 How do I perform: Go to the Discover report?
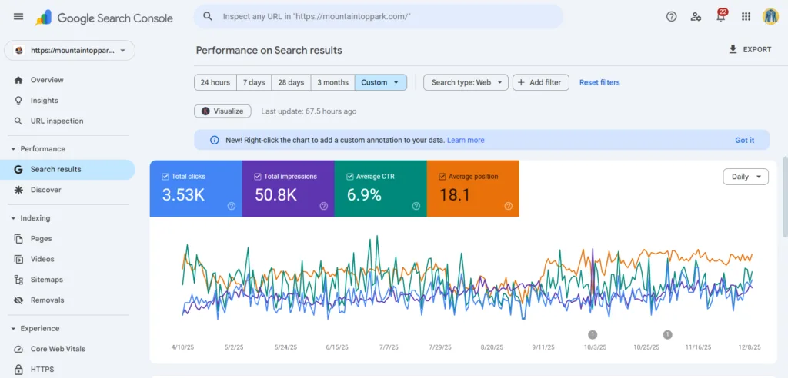(x=45, y=190)
